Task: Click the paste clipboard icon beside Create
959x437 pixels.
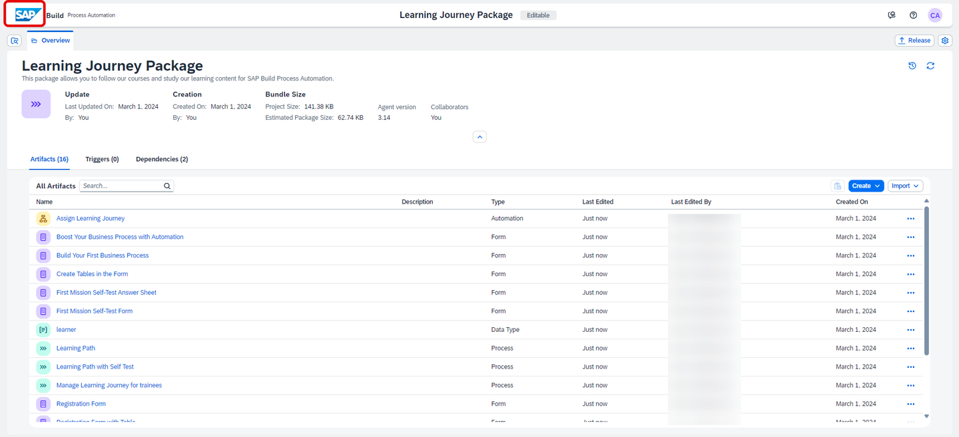Action: tap(838, 186)
